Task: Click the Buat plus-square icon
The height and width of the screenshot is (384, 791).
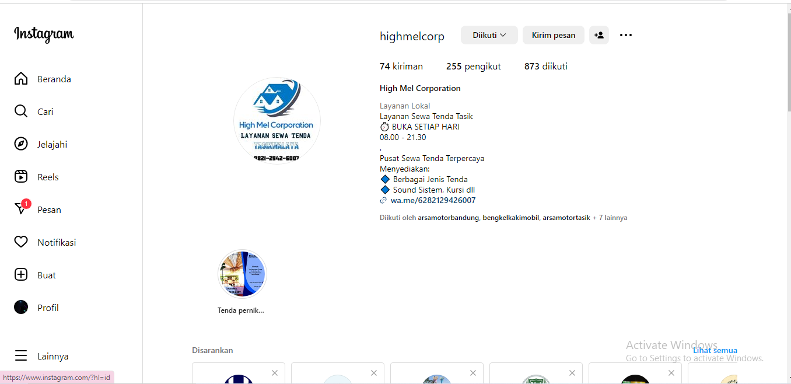Action: point(21,275)
